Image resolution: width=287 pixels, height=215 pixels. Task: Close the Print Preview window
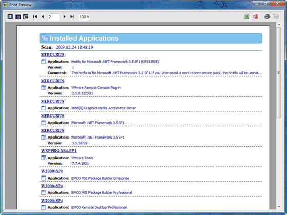point(277,3)
